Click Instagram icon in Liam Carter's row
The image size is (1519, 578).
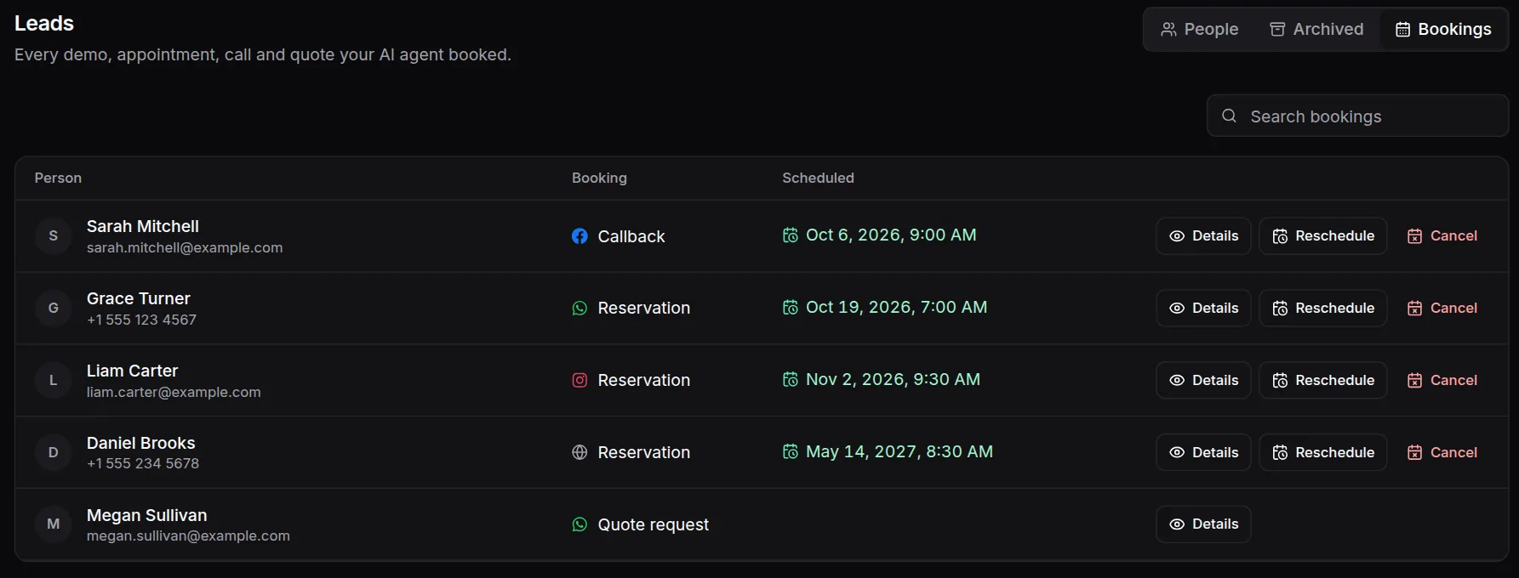(580, 381)
